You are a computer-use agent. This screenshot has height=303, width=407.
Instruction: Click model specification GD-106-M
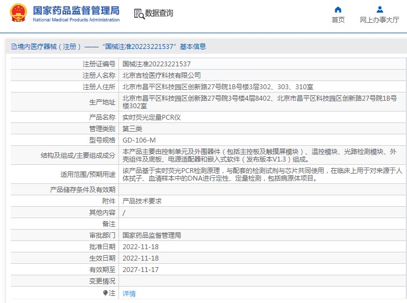[x=139, y=140]
